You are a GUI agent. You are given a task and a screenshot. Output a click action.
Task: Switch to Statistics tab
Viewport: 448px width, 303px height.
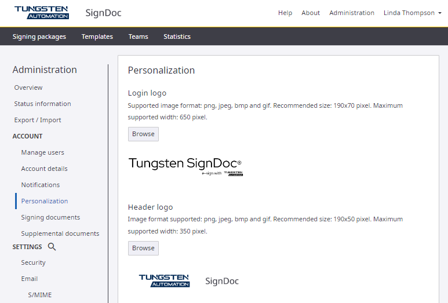(177, 36)
